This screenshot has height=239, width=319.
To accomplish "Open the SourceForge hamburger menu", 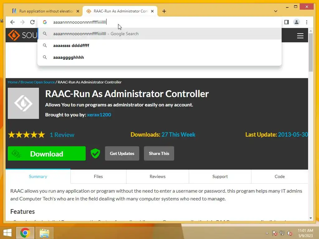I will tap(300, 36).
